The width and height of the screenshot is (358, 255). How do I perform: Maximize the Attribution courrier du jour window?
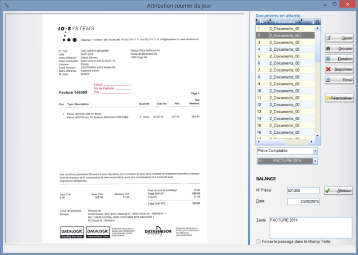click(x=335, y=4)
